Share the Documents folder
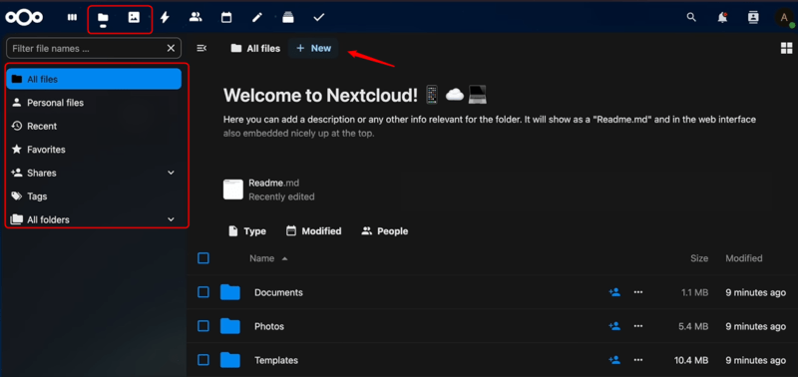Screen dimensions: 798x377 point(614,292)
